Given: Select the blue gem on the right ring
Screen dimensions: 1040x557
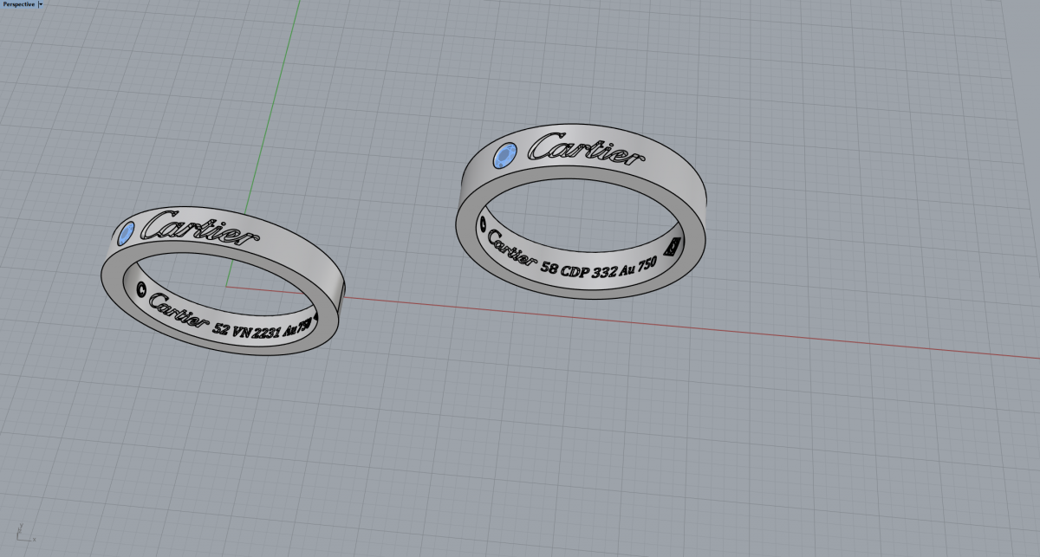Looking at the screenshot, I should tap(504, 155).
